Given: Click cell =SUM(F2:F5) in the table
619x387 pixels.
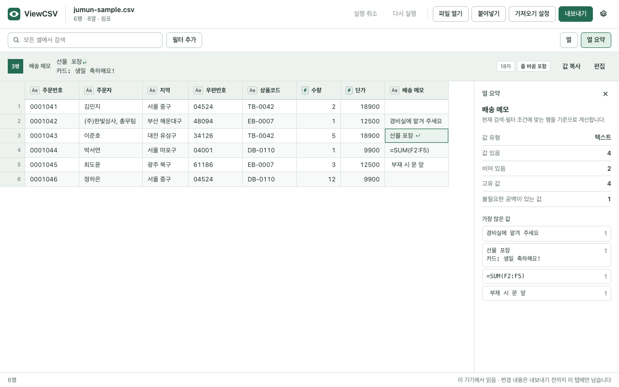Looking at the screenshot, I should [417, 150].
